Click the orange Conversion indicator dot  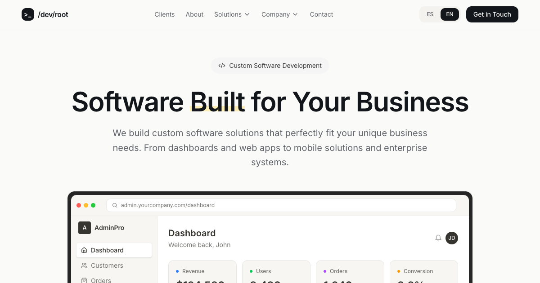[399, 271]
